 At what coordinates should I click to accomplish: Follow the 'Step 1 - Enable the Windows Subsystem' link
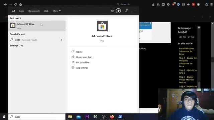pyautogui.click(x=188, y=62)
